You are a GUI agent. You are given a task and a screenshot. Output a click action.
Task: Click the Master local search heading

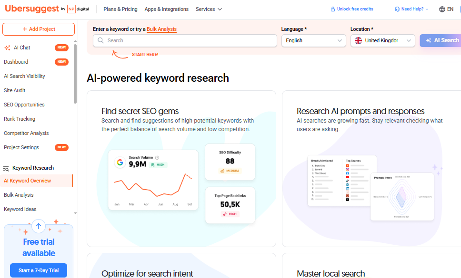click(x=331, y=274)
